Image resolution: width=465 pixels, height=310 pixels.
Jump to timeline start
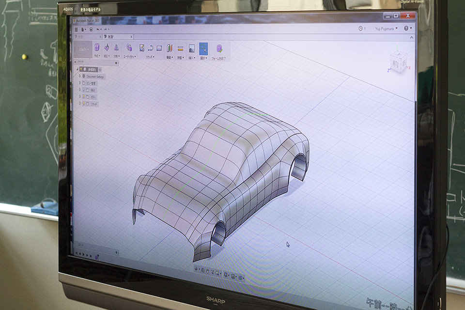point(77,253)
